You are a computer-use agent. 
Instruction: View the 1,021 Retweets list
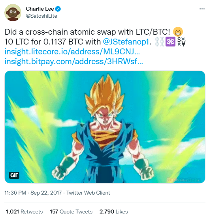coord(24,212)
